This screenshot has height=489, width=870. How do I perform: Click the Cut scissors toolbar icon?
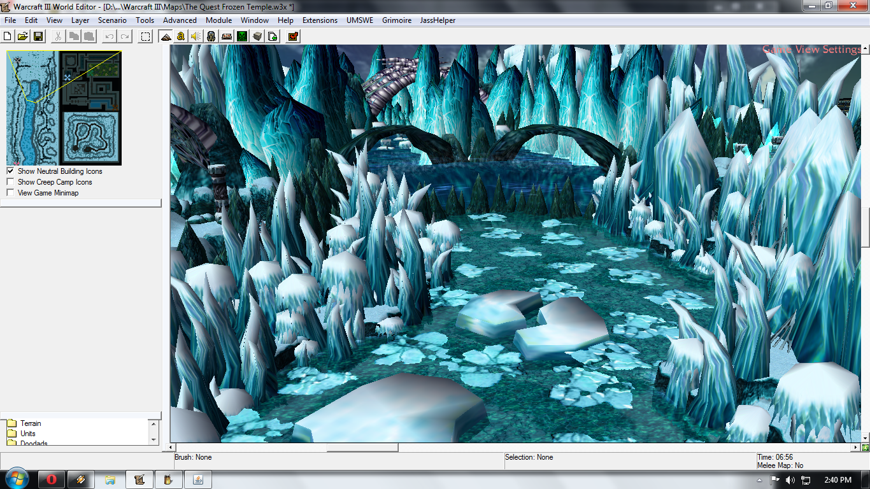click(58, 36)
